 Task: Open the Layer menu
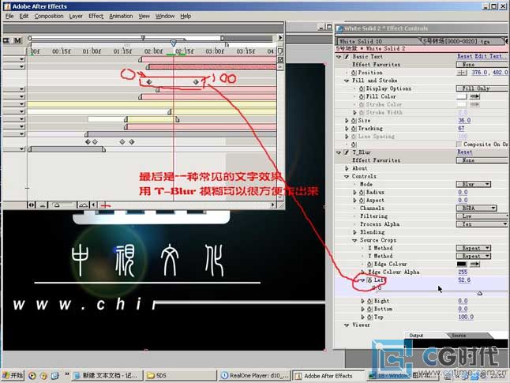76,16
